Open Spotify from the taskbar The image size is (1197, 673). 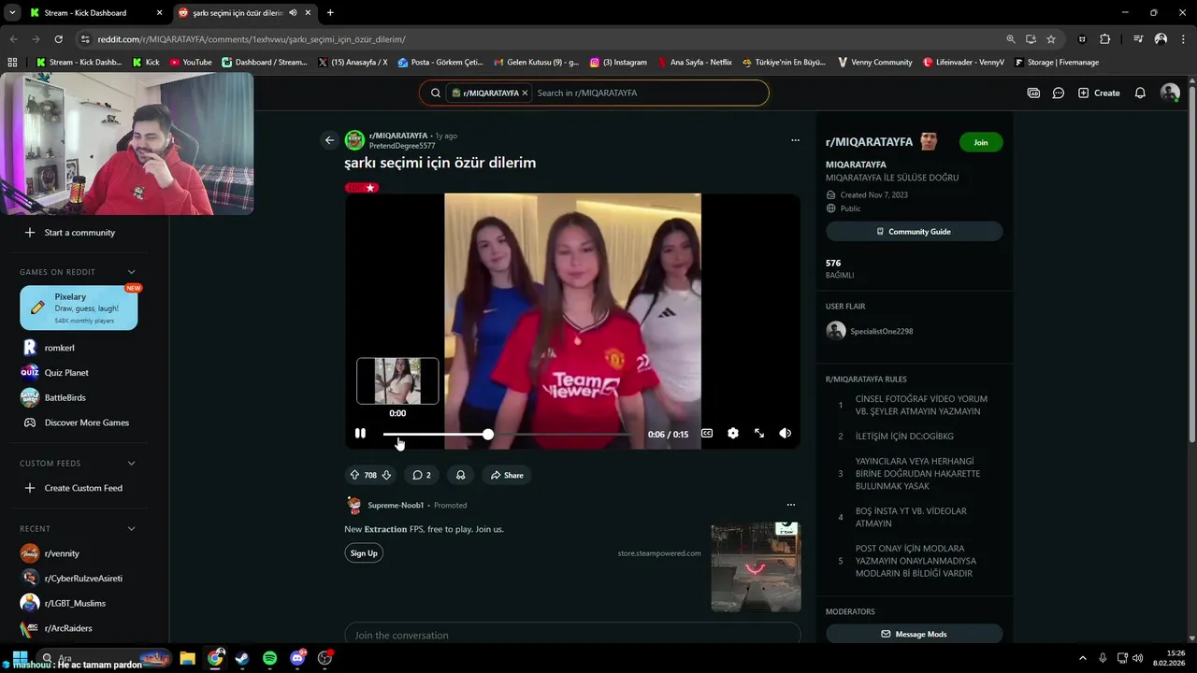tap(269, 658)
